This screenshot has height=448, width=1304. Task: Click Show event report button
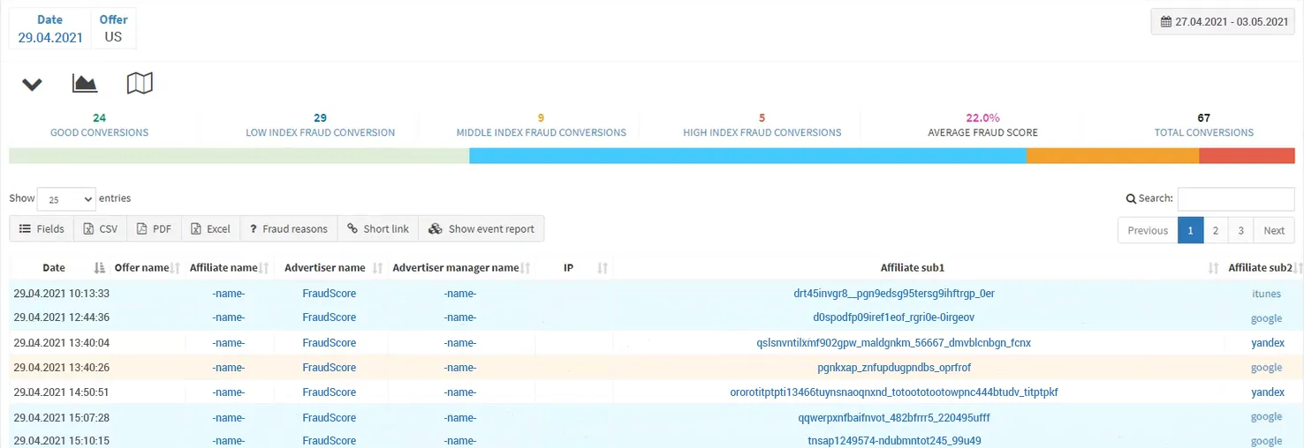click(x=481, y=229)
